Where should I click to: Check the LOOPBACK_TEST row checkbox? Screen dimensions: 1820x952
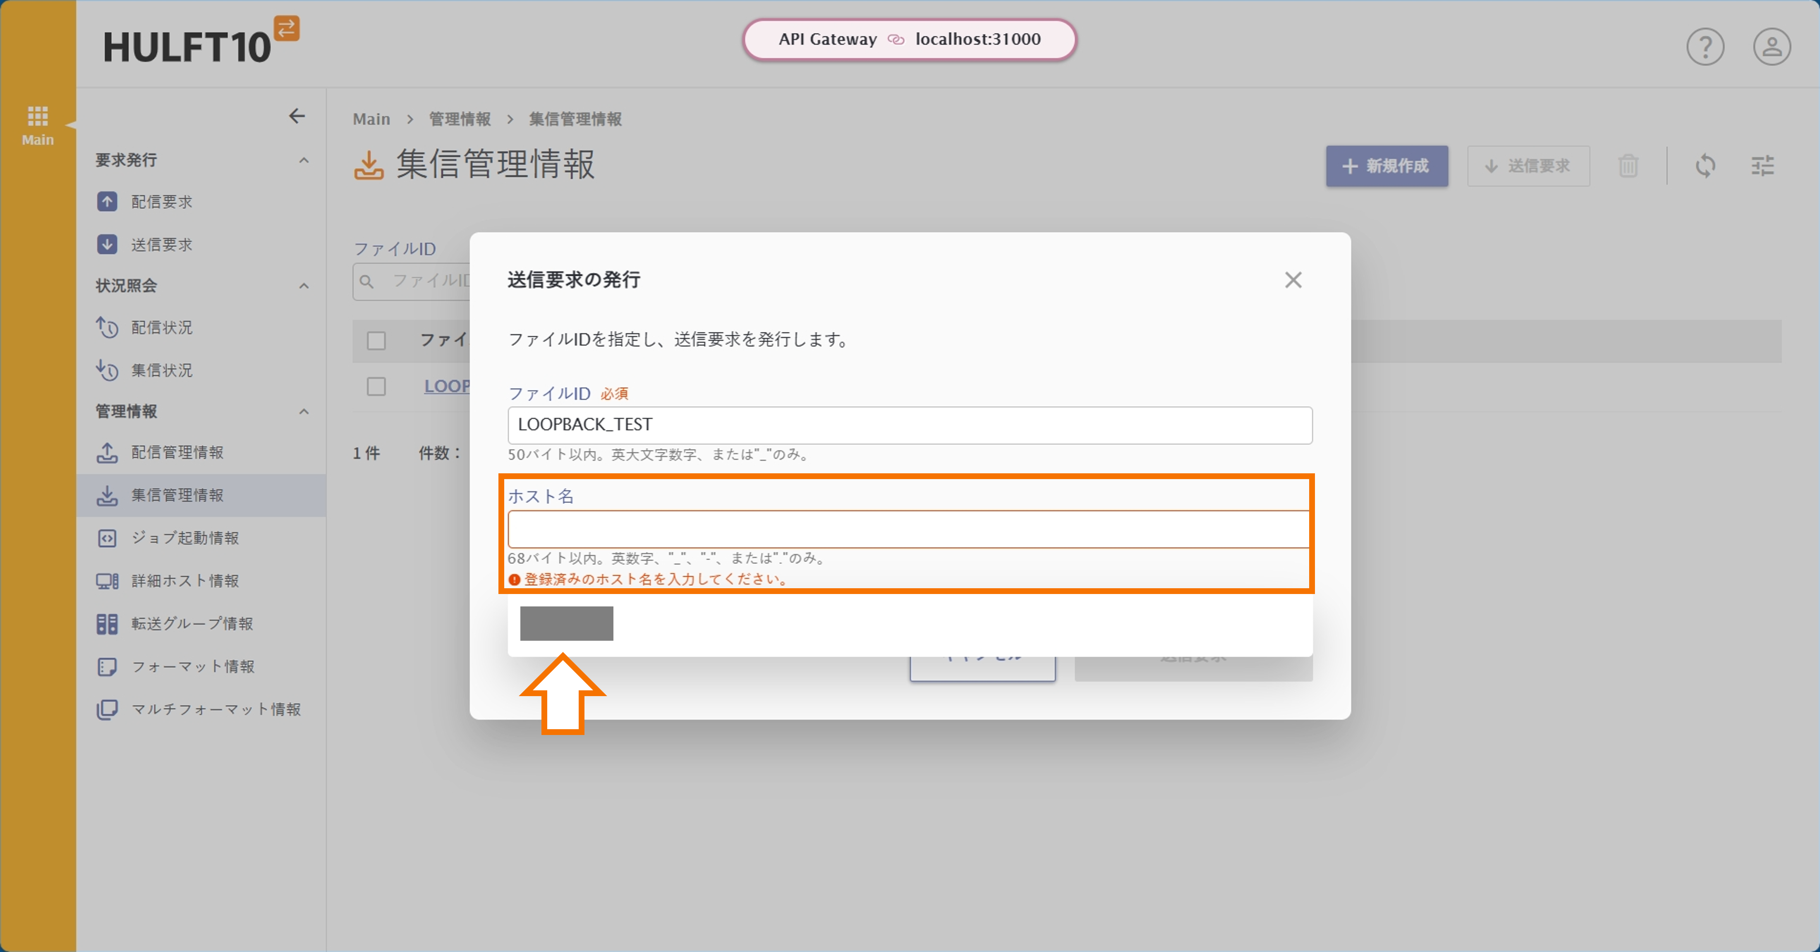(376, 387)
